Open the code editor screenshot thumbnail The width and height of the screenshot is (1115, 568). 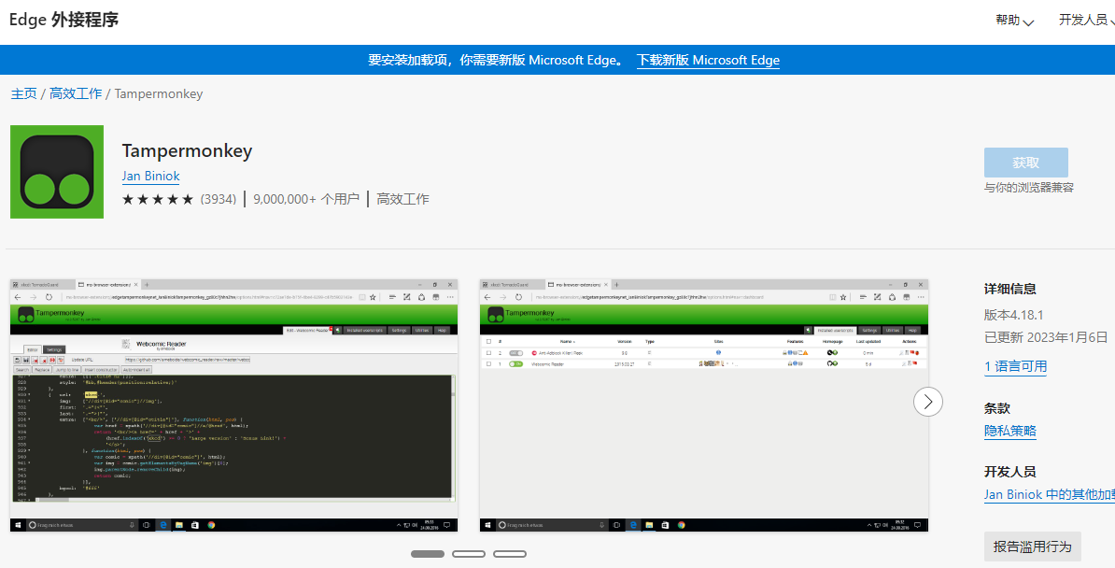pyautogui.click(x=234, y=405)
